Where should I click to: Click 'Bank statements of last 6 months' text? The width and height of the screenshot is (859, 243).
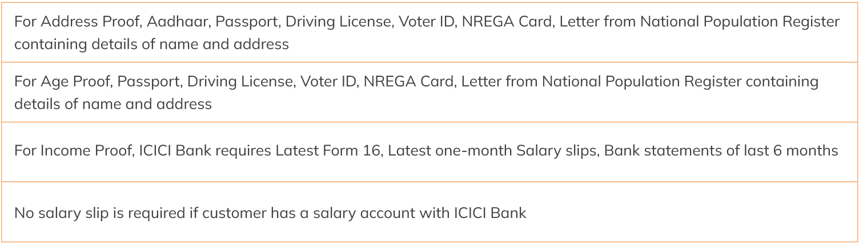[721, 151]
